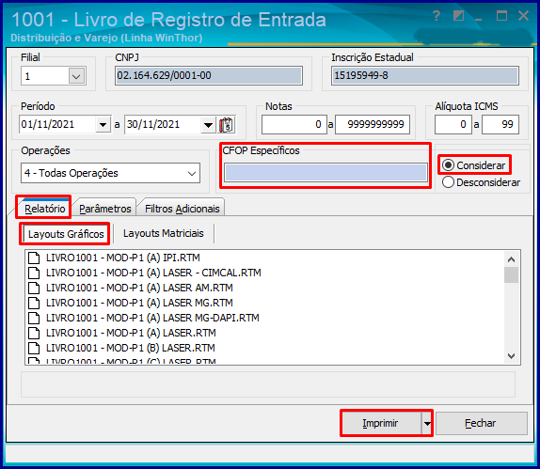Expand the Filial dropdown
This screenshot has width=540, height=469.
tap(76, 76)
